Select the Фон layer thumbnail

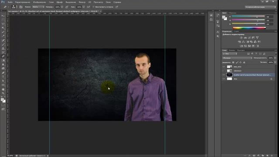[x=229, y=79]
